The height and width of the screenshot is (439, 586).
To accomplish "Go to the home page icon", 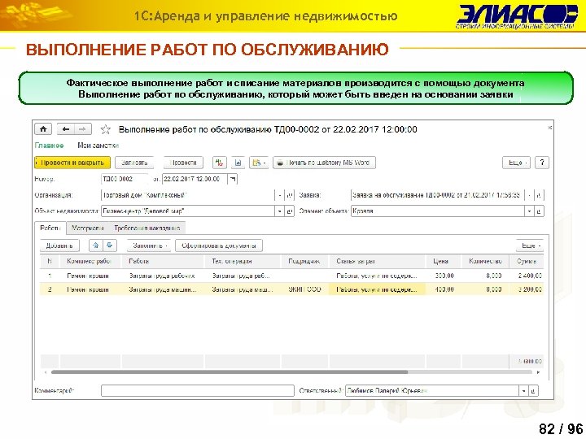I will point(43,129).
